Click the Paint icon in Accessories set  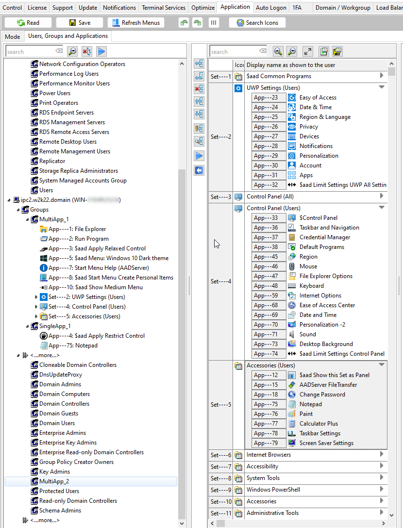292,414
